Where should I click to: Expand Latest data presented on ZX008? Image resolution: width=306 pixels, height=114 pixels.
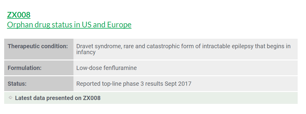58,98
